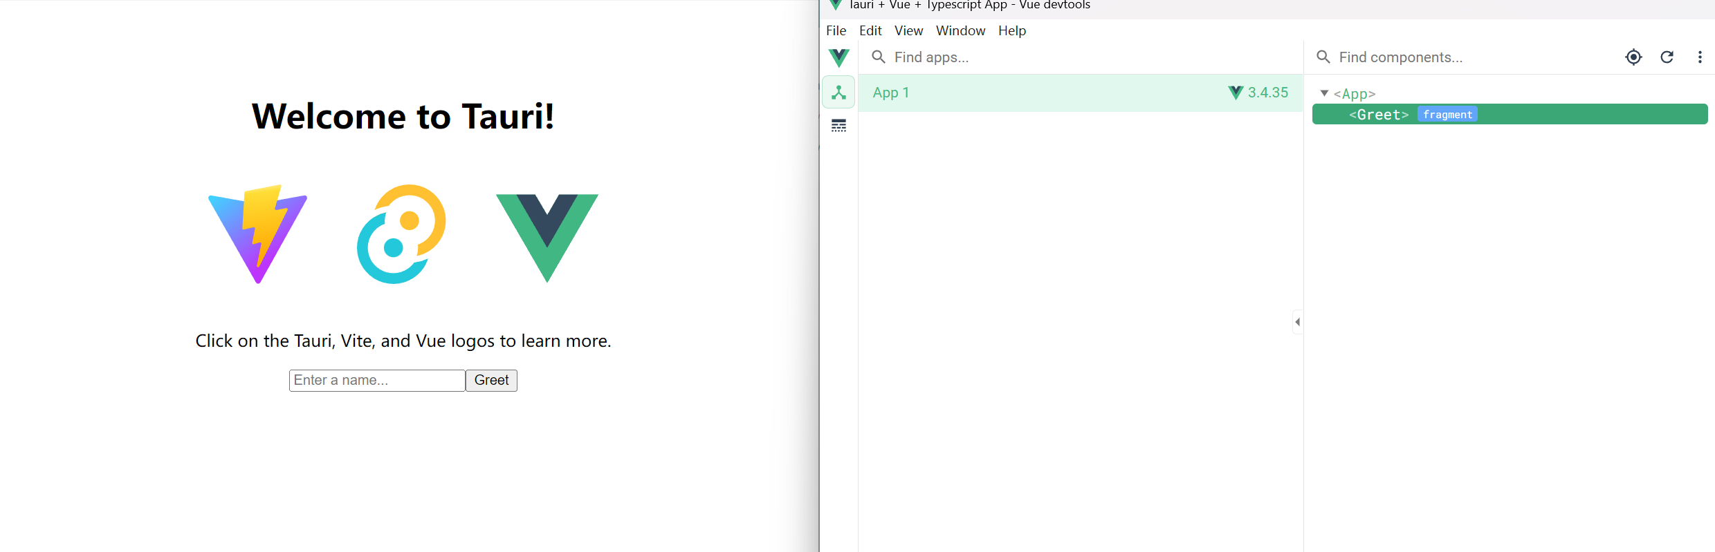The width and height of the screenshot is (1715, 552).
Task: Click the Tauri logo image
Action: click(x=402, y=234)
